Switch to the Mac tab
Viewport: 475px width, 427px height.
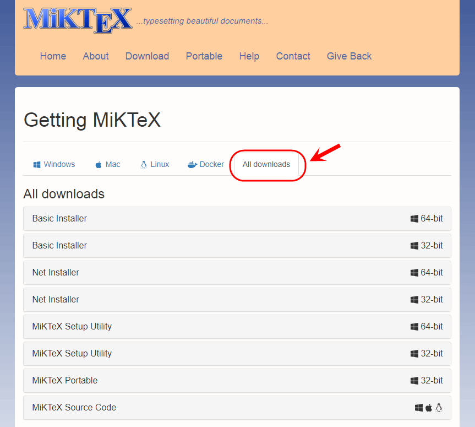[x=108, y=164]
